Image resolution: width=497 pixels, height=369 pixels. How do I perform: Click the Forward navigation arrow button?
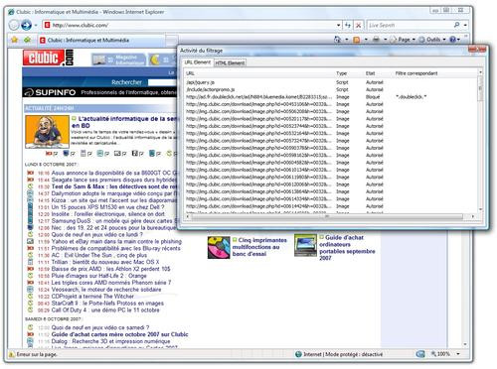click(26, 25)
